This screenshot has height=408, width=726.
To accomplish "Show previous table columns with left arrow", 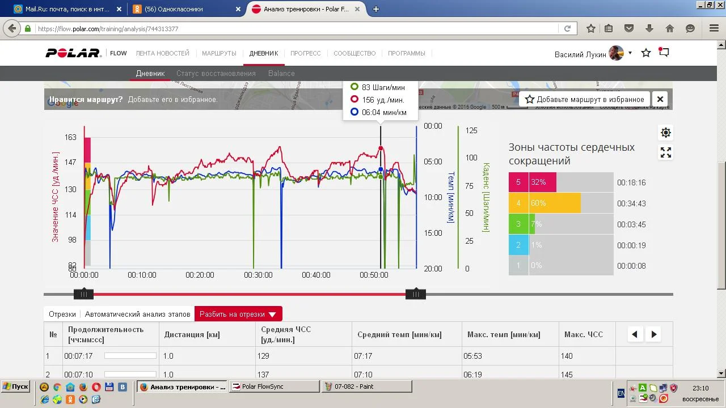I will [x=635, y=334].
